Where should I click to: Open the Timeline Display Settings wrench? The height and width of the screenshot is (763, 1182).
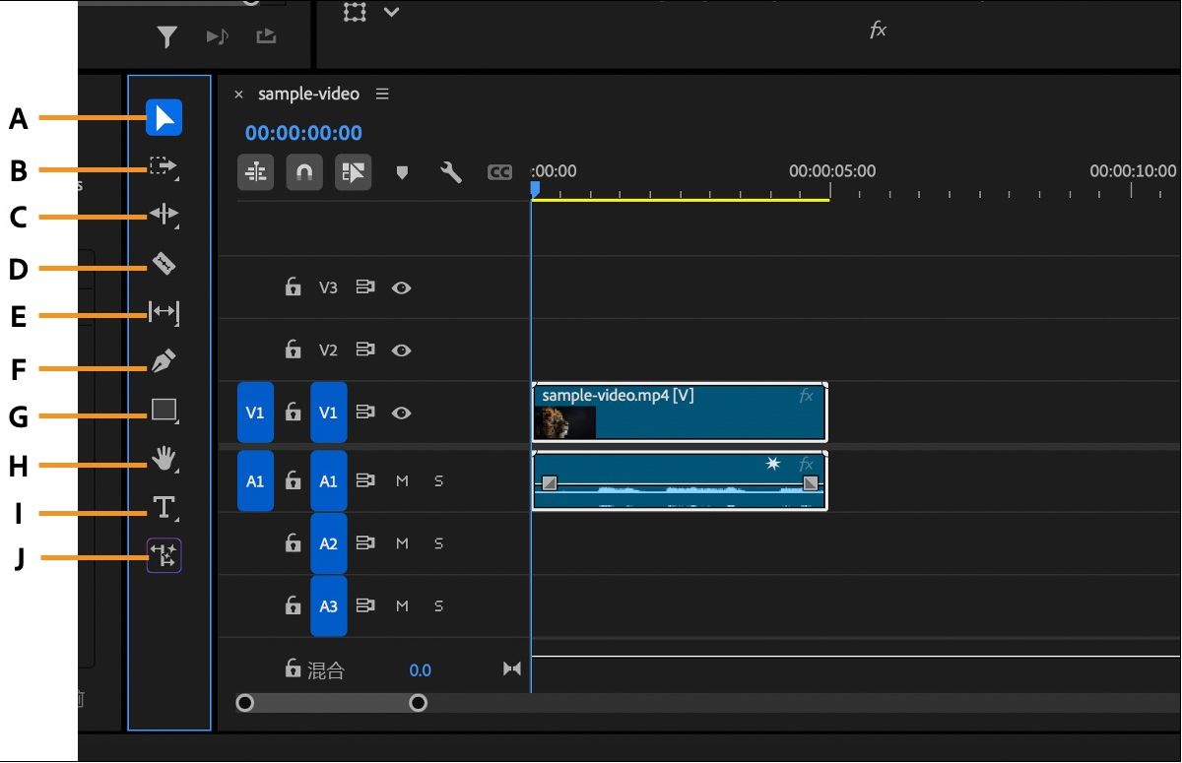click(450, 171)
